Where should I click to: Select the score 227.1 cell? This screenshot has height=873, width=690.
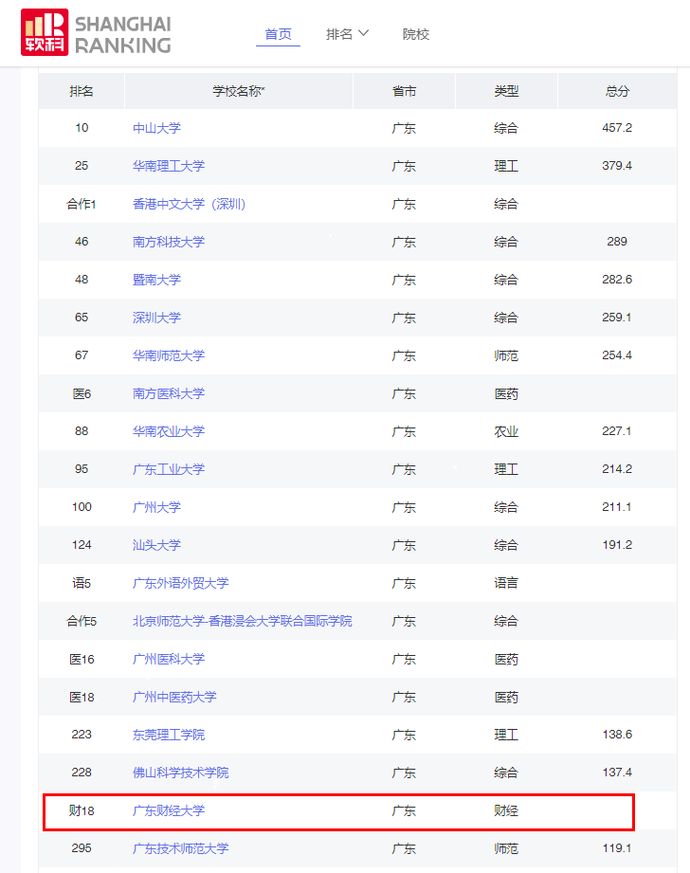click(x=617, y=431)
